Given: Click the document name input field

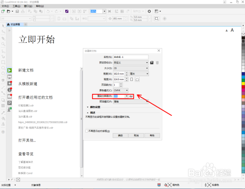Looking at the screenshot, I should [131, 57].
